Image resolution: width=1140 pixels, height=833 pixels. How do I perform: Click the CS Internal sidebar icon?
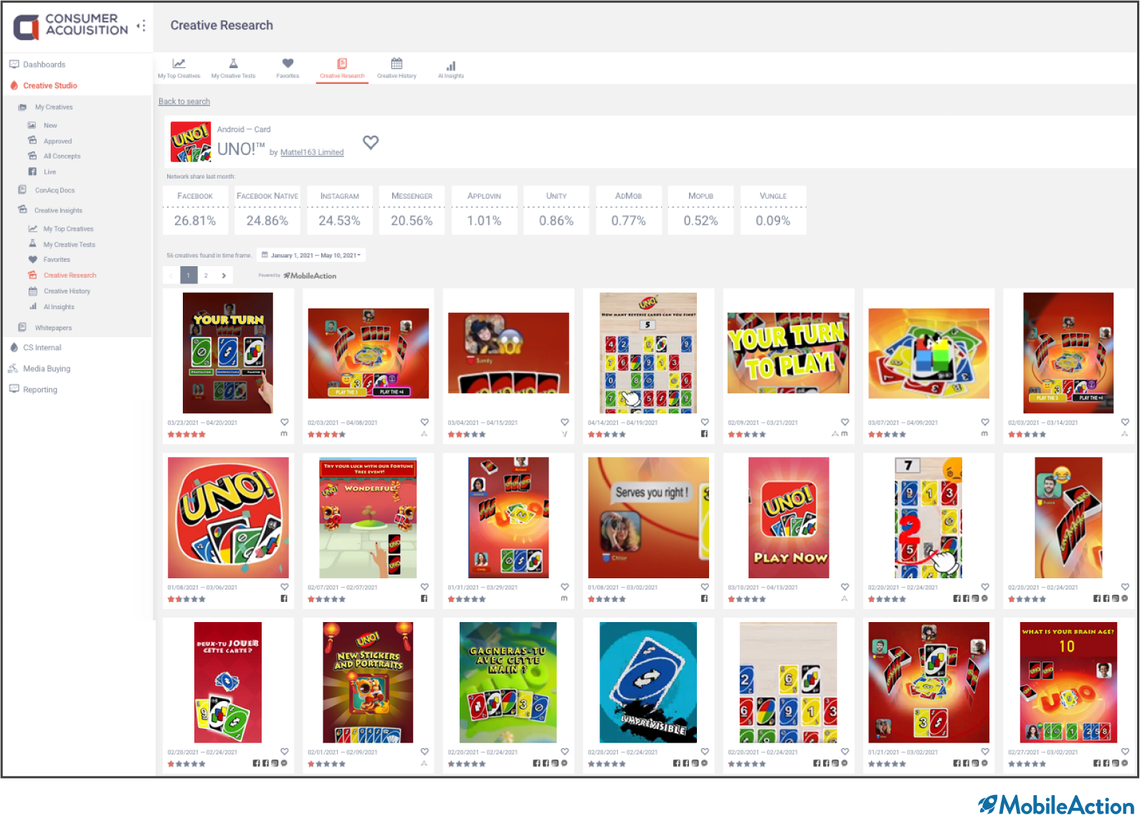[x=14, y=347]
